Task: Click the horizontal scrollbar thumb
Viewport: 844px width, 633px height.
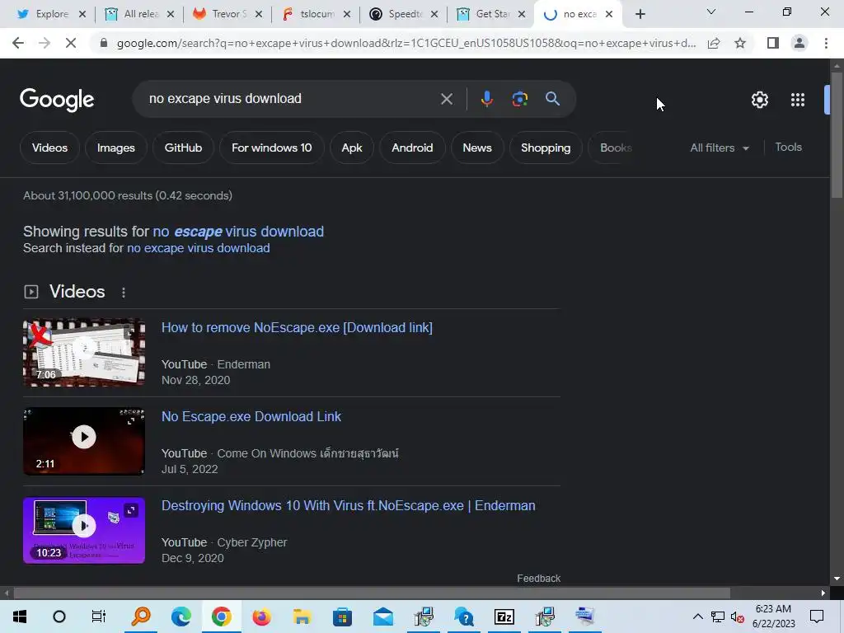Action: pos(372,593)
